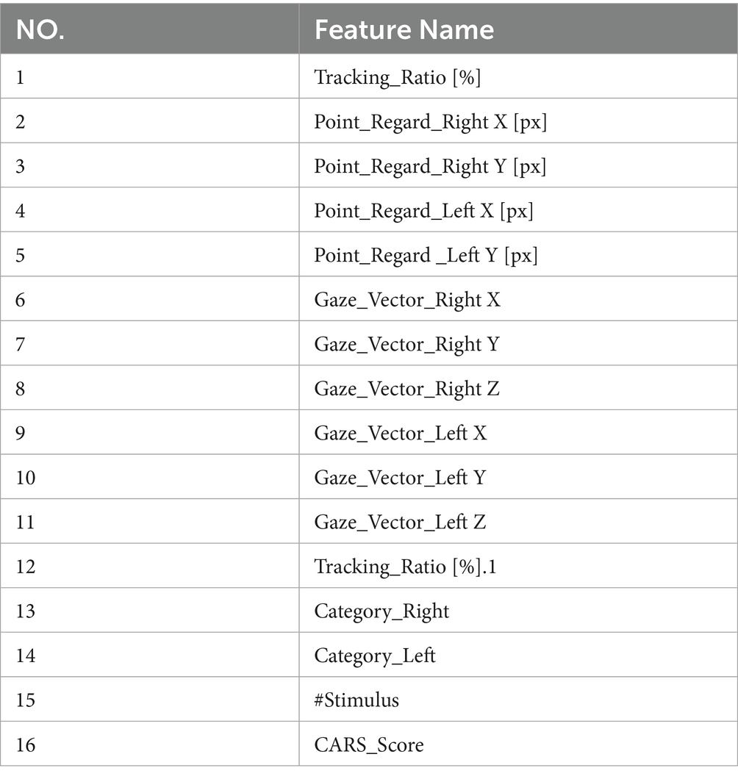The image size is (738, 779).
Task: Select Gaze_Vector_Right Z entry
Action: [407, 389]
